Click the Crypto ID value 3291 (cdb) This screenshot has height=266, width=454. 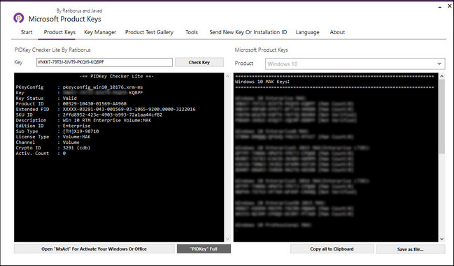(x=76, y=147)
